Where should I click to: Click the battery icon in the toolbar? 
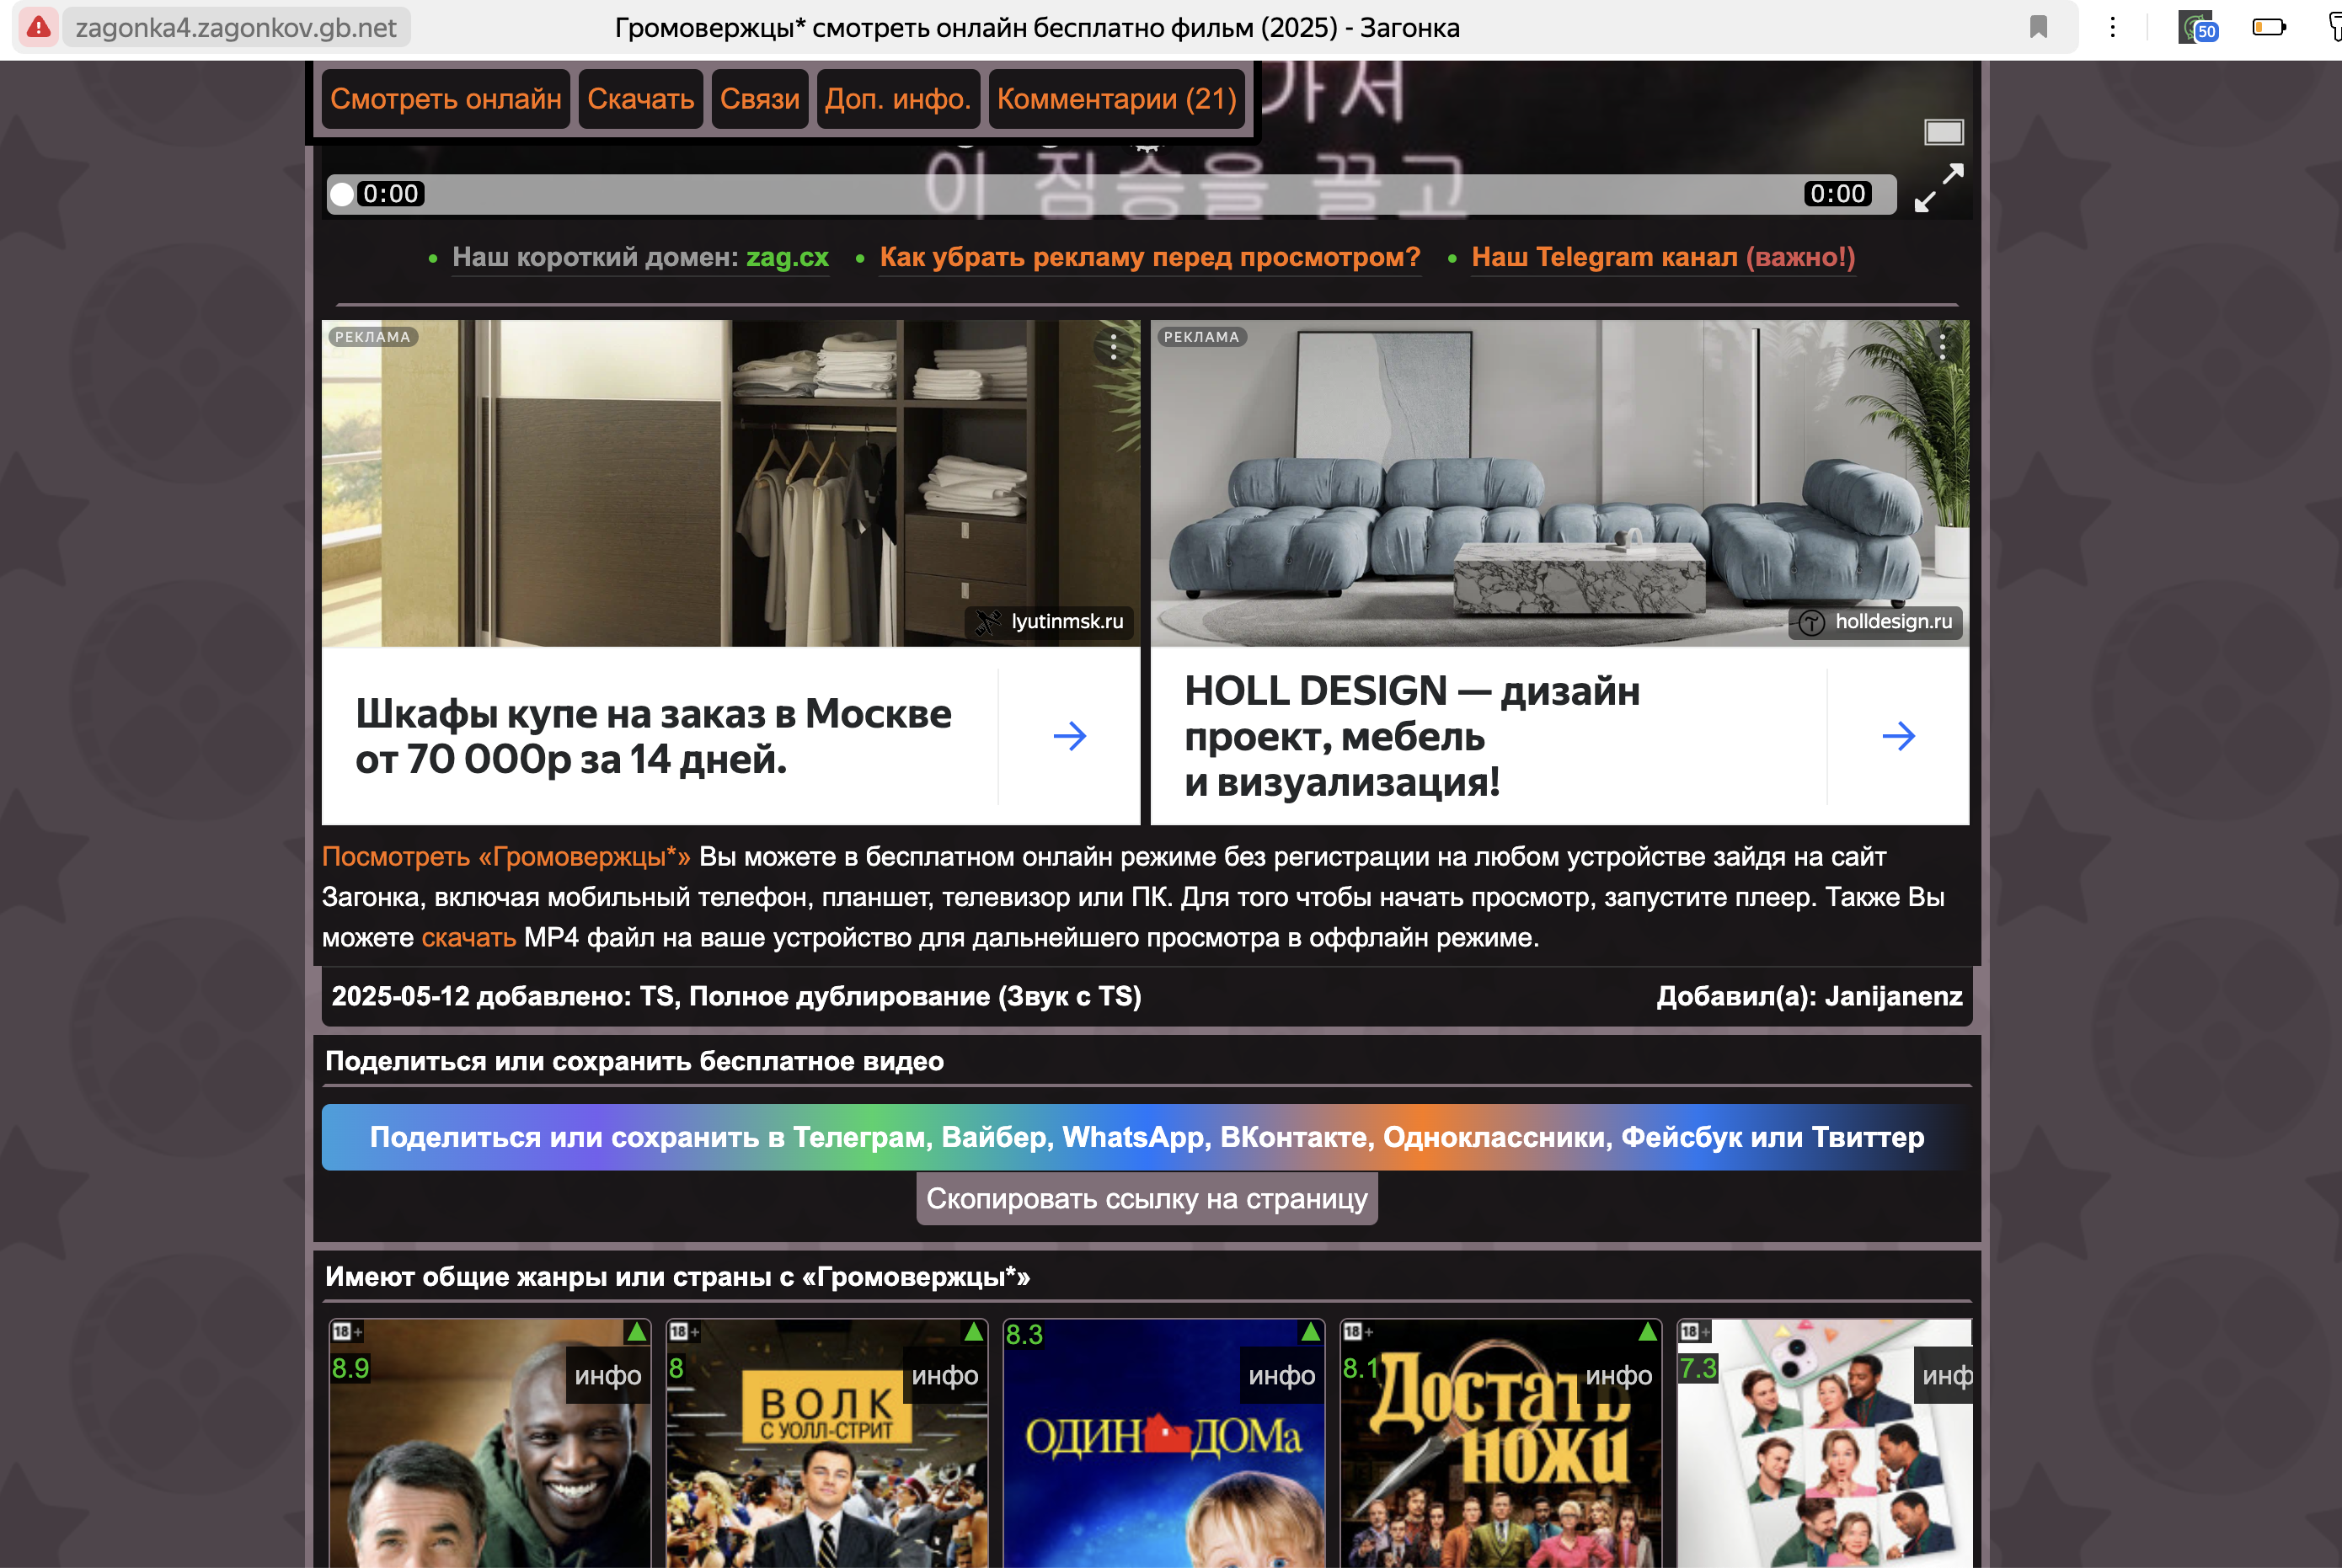tap(2269, 27)
